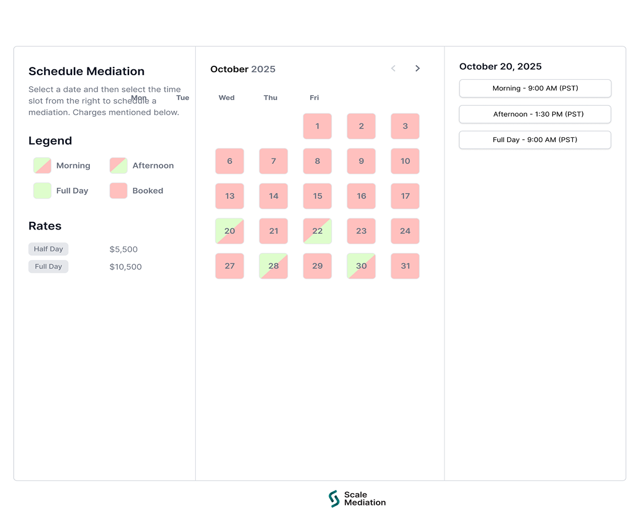Click the Scale Mediation logo icon
638x526 pixels.
coord(334,498)
